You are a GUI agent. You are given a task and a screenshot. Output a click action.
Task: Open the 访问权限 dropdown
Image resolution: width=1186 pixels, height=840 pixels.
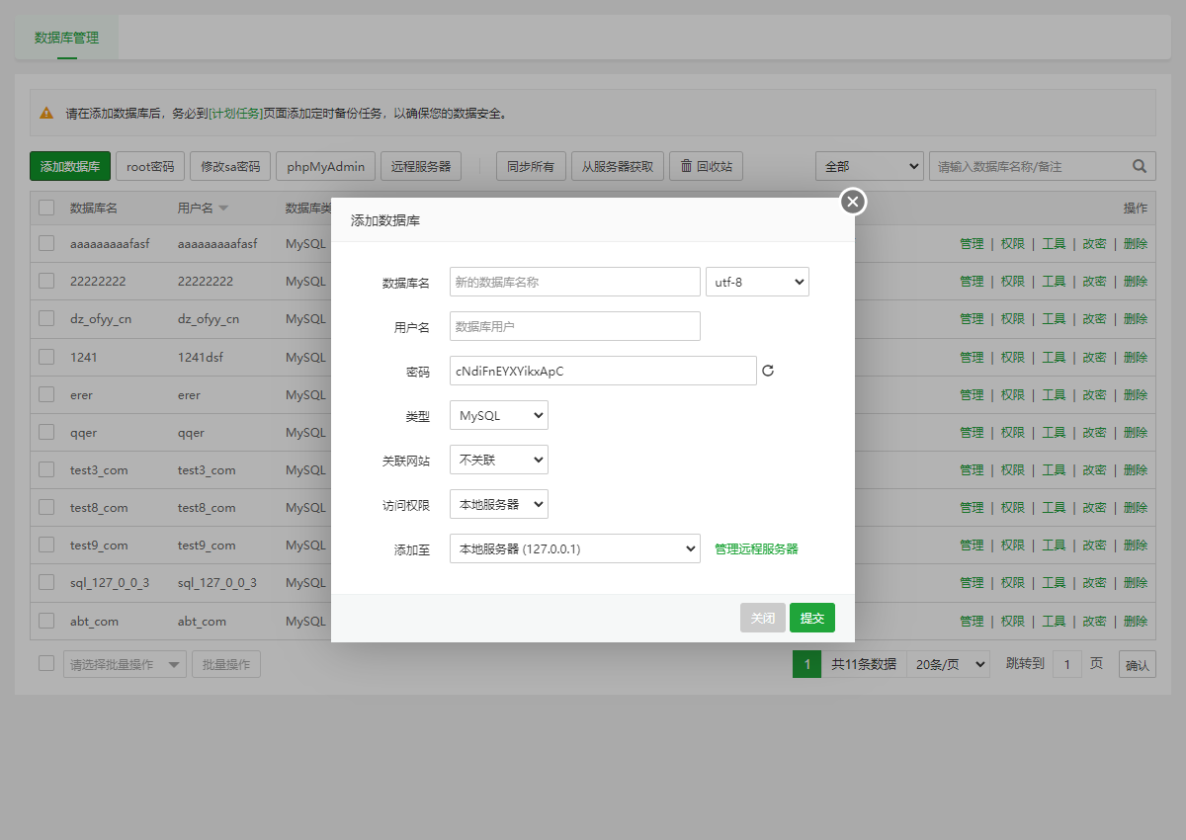pyautogui.click(x=498, y=504)
